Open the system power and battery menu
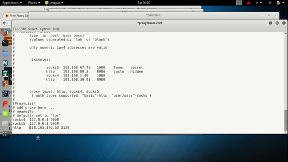Image resolution: width=288 pixels, height=162 pixels. pos(280,3)
